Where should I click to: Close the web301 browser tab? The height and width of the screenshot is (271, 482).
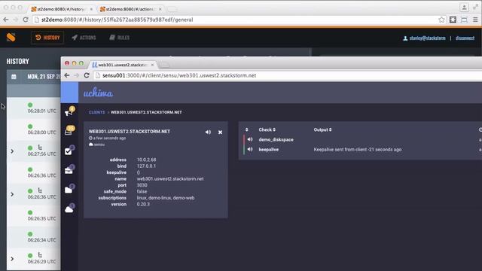pyautogui.click(x=152, y=65)
